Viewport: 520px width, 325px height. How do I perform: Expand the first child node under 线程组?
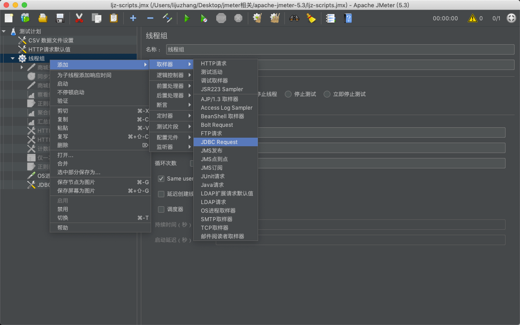click(22, 67)
